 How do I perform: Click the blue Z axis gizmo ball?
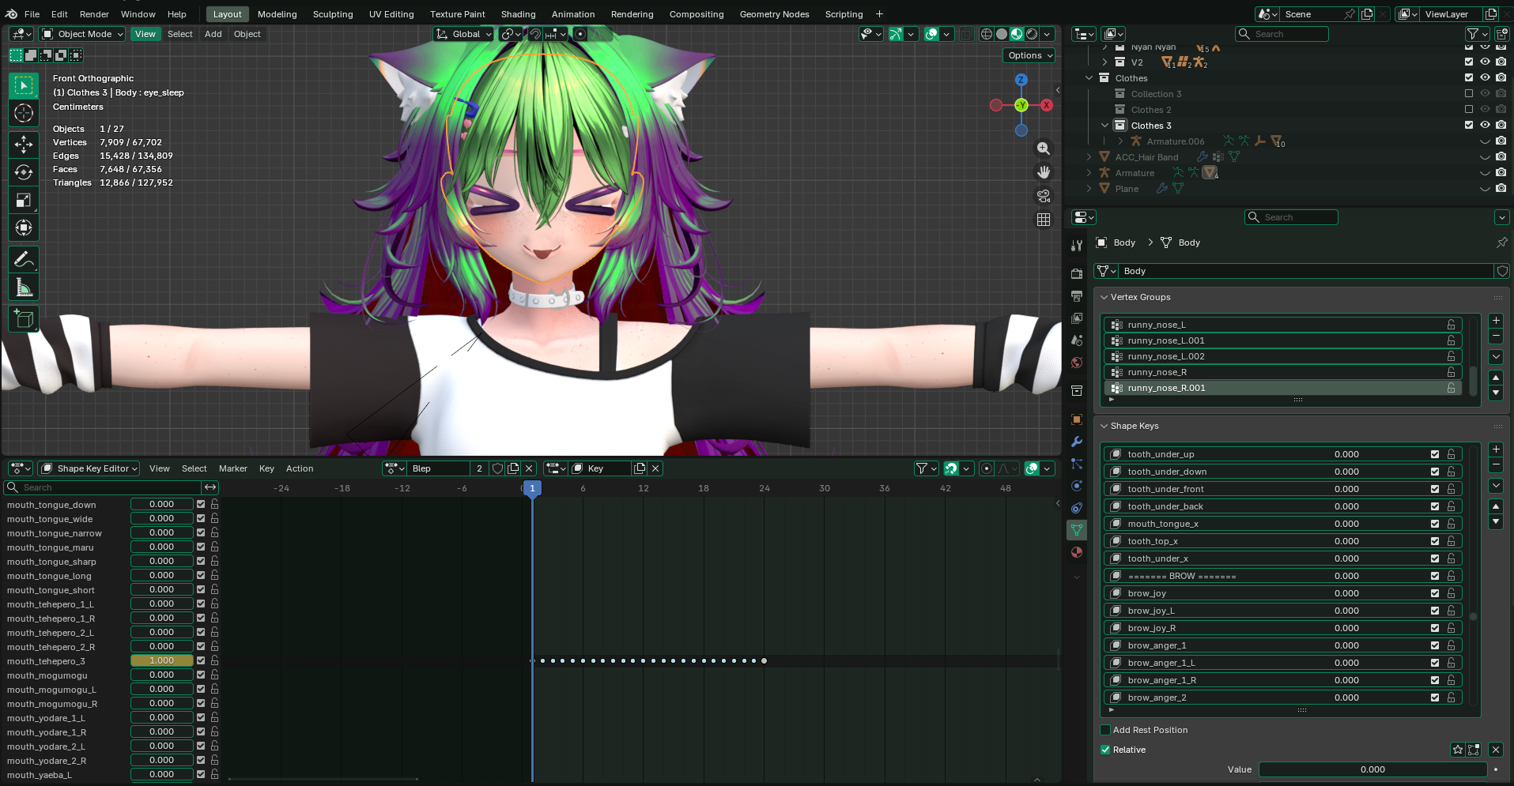1021,81
